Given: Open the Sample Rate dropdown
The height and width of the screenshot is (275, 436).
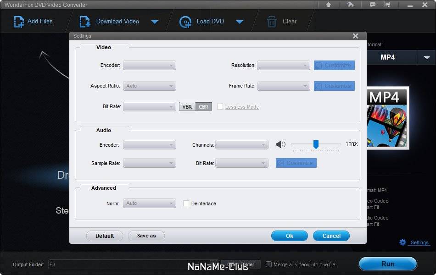Looking at the screenshot, I should pyautogui.click(x=150, y=163).
